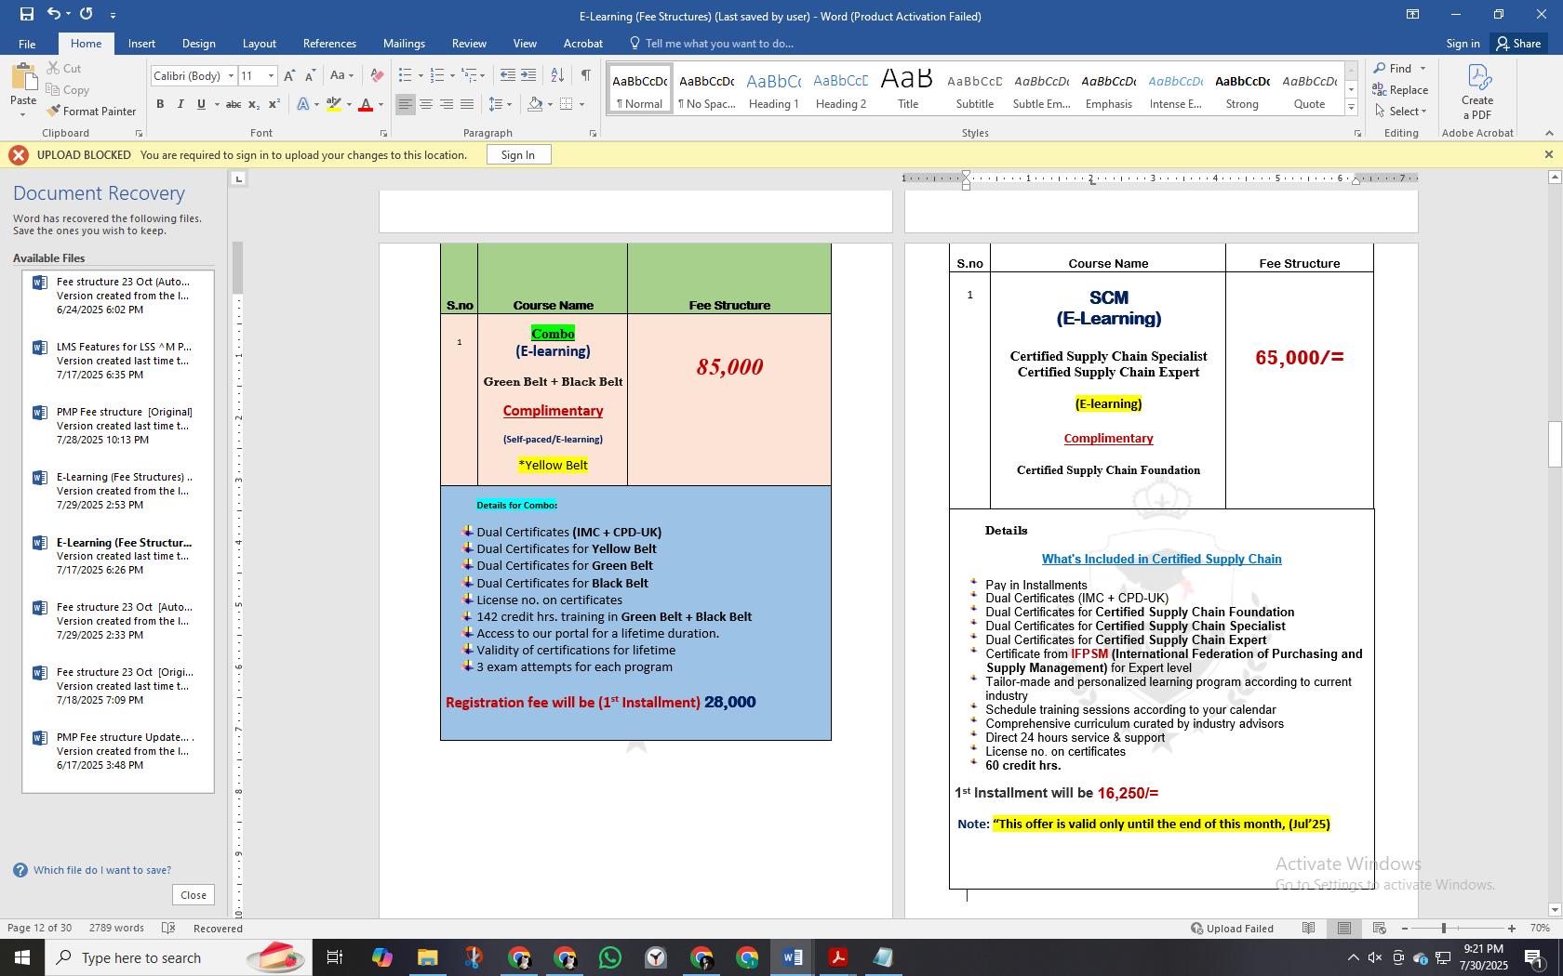Switch to the Layout tab

[259, 44]
